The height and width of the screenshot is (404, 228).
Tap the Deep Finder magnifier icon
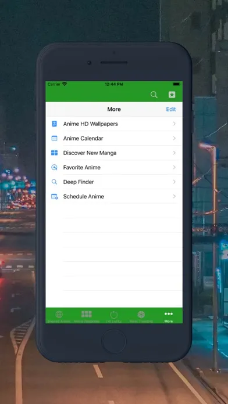tap(54, 182)
